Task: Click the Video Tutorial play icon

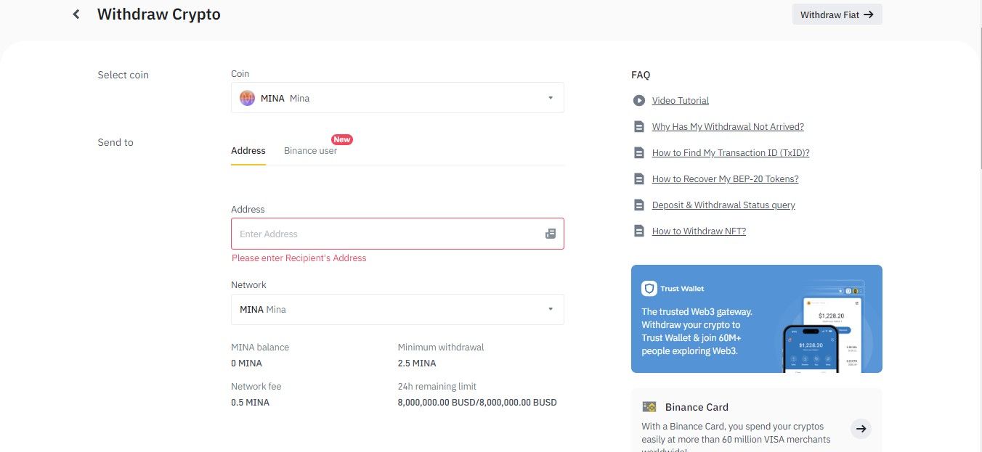Action: pyautogui.click(x=638, y=100)
